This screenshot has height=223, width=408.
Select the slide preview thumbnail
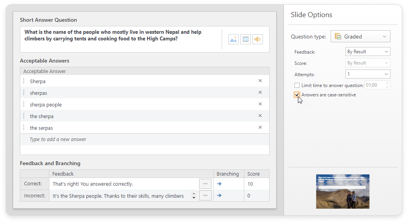(x=343, y=191)
